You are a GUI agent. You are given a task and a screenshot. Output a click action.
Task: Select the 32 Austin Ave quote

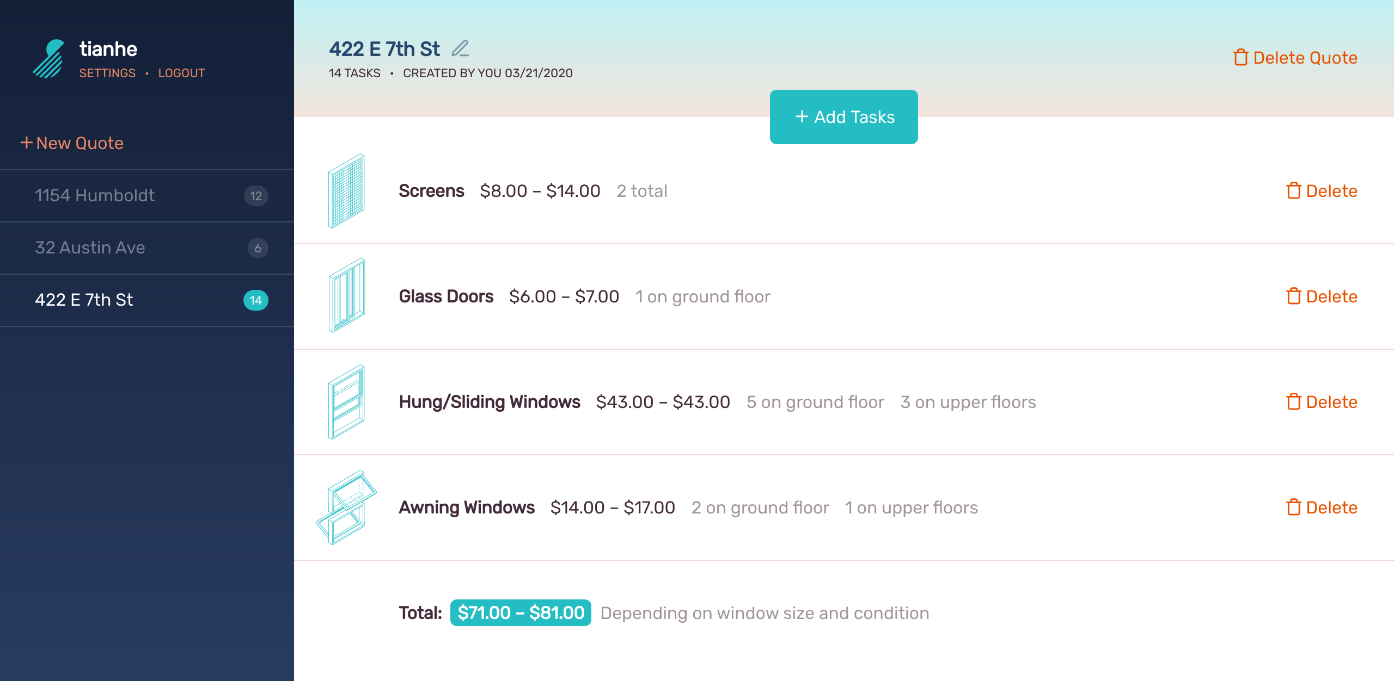(147, 248)
